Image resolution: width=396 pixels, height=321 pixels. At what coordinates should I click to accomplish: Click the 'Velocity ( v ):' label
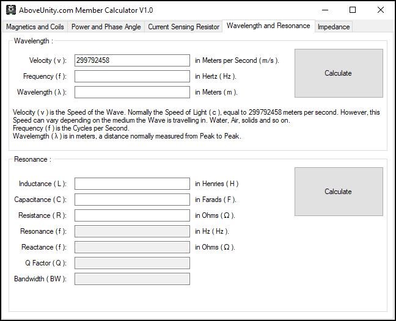coord(48,60)
